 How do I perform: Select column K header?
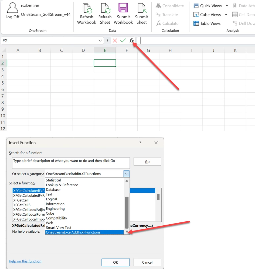point(235,50)
